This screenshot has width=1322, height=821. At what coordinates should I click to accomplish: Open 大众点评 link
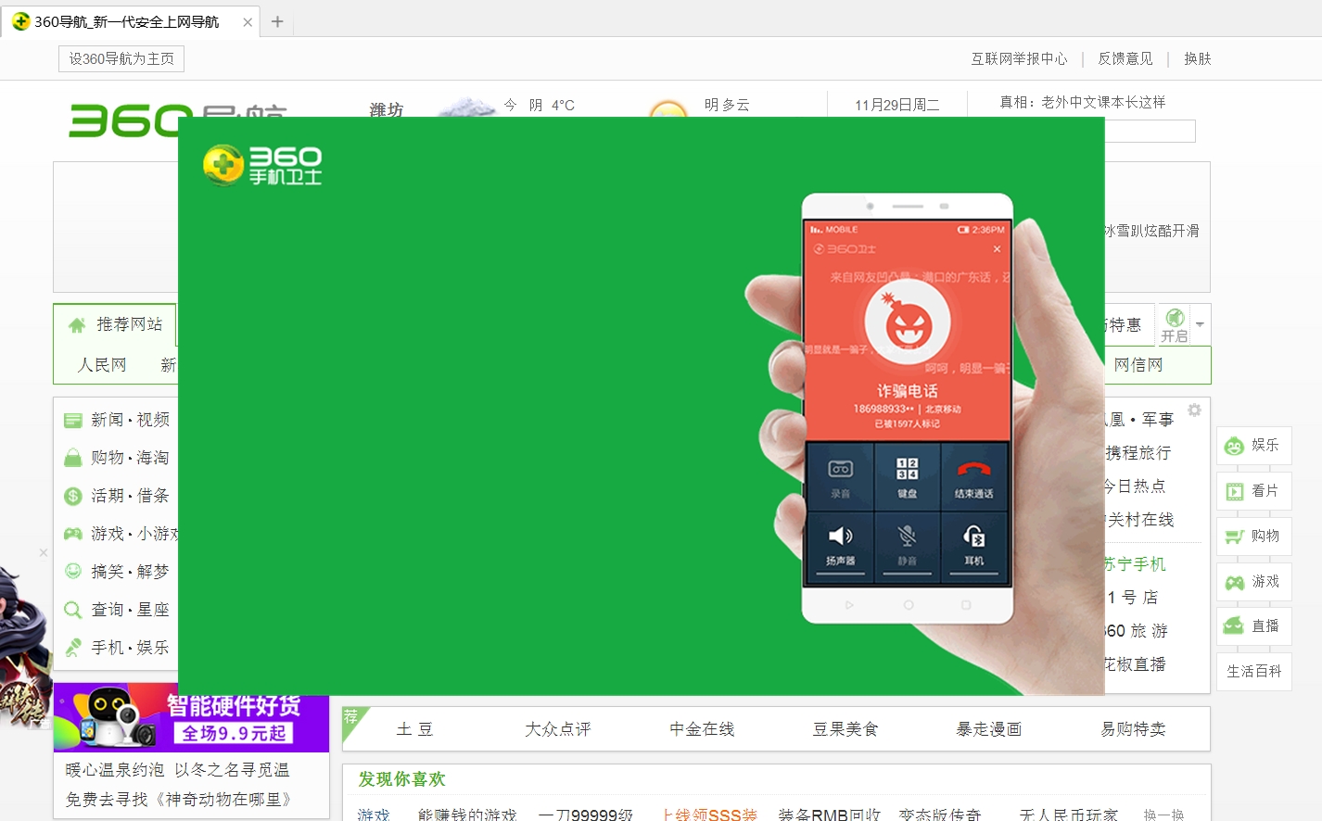tap(558, 729)
